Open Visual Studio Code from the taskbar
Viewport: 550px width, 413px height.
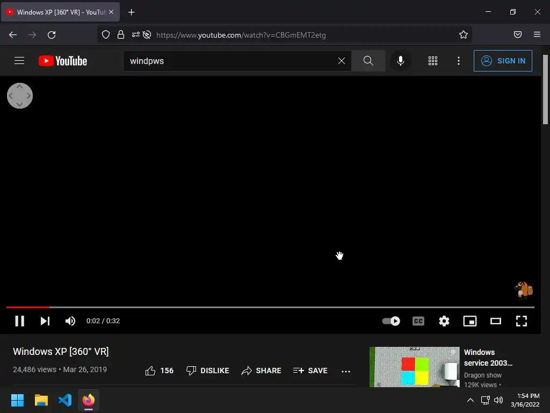(x=65, y=400)
